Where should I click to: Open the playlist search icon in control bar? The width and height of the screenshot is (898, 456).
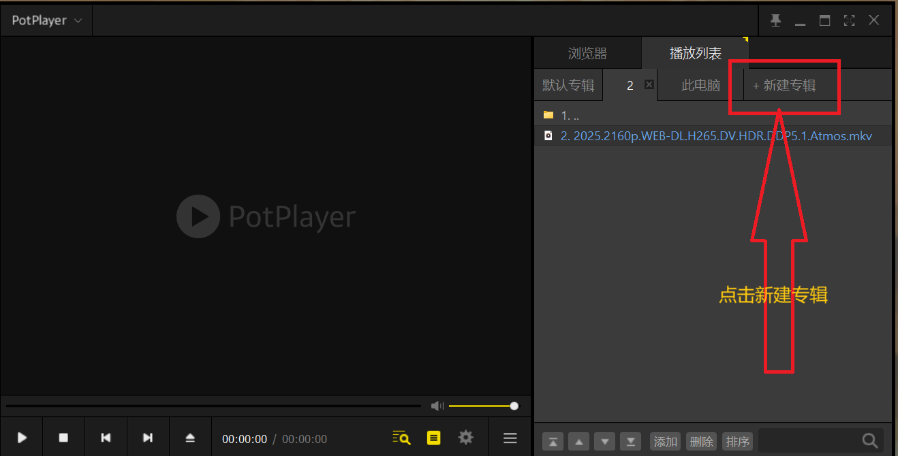(x=402, y=438)
